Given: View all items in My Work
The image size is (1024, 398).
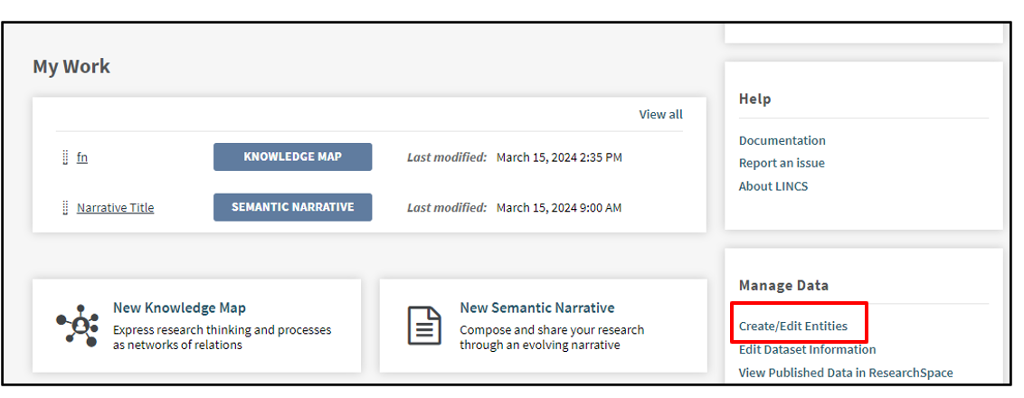Looking at the screenshot, I should pos(660,115).
